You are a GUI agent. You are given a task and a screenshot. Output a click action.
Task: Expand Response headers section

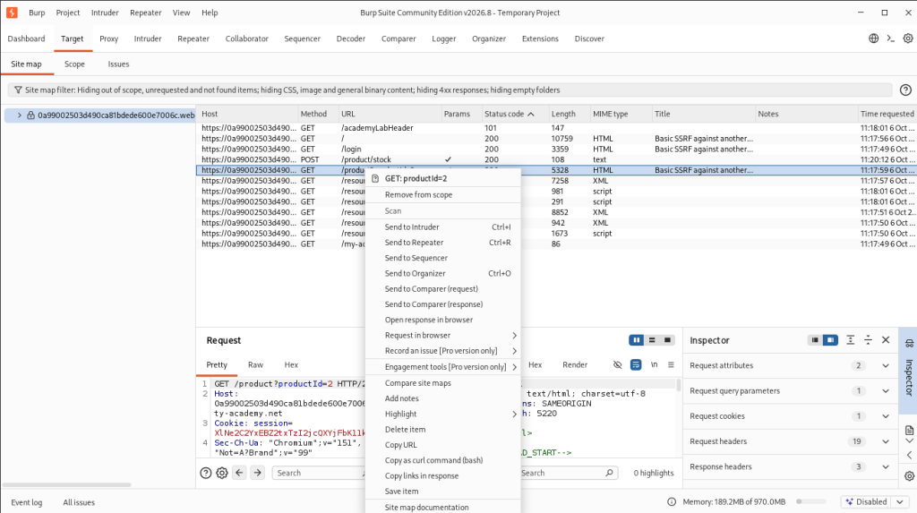(x=886, y=466)
